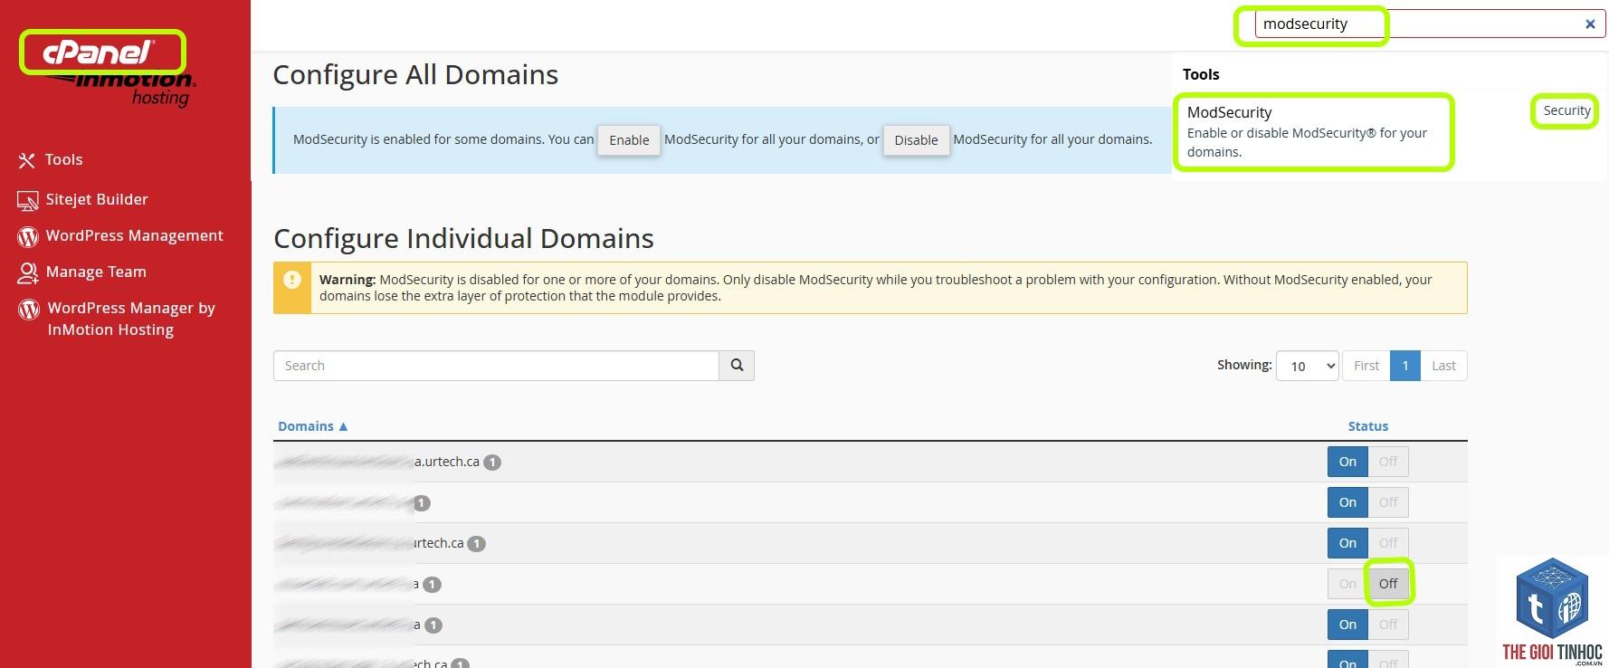Click the badge 1 beside a.urtech.ca
Screen dimensions: 1609x668
pos(492,463)
